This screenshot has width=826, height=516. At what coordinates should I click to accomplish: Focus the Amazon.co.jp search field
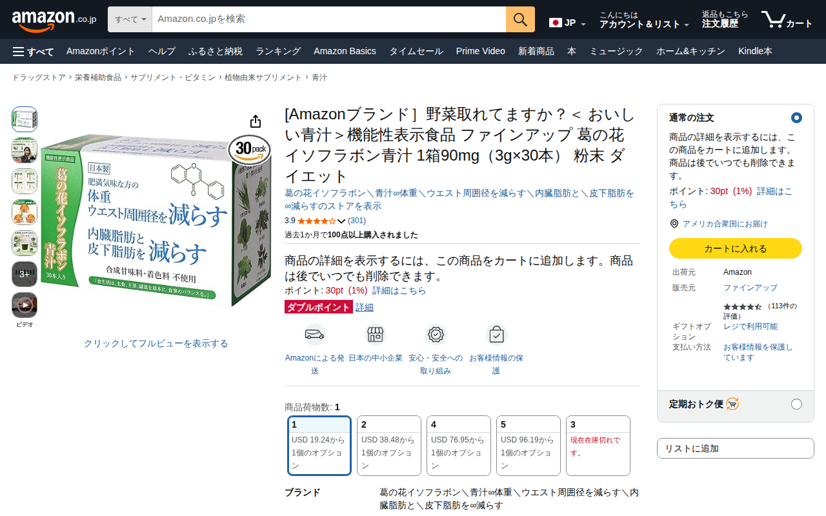[329, 19]
